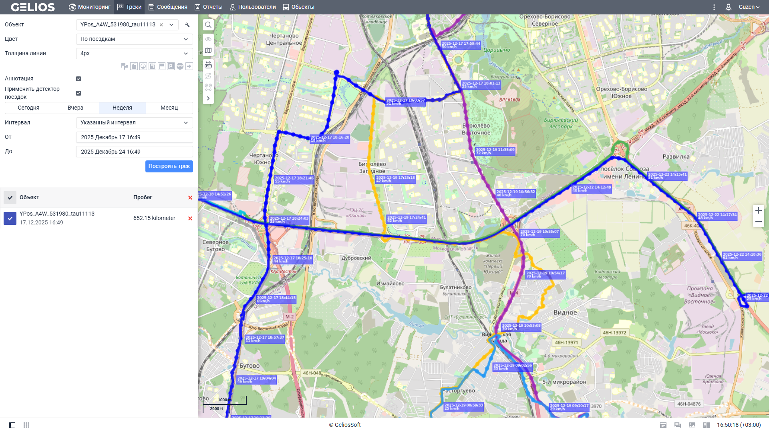Select the ruler measurement tool on map
This screenshot has width=769, height=432.
click(208, 65)
